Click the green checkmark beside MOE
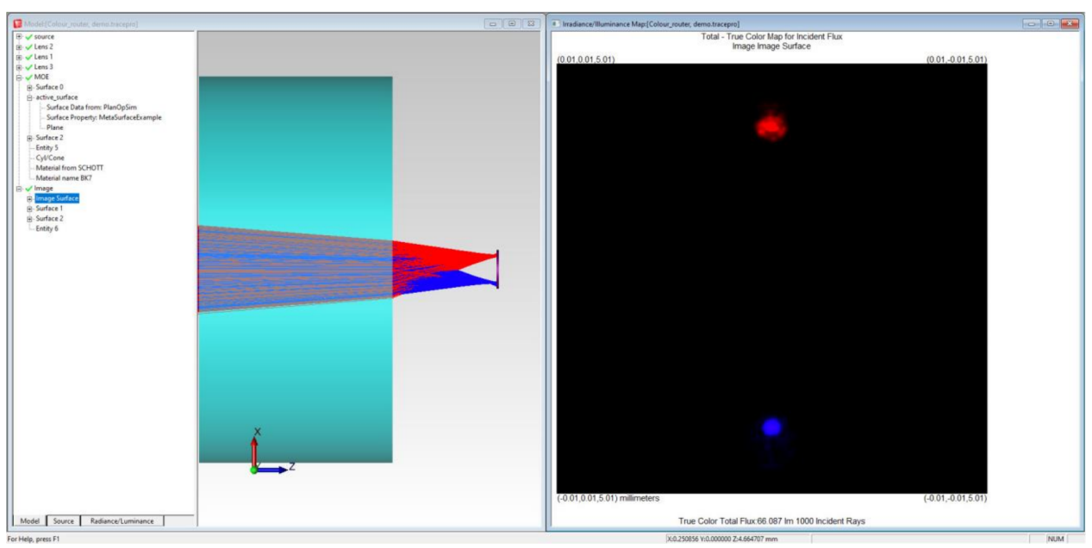The image size is (1092, 548). tap(28, 77)
